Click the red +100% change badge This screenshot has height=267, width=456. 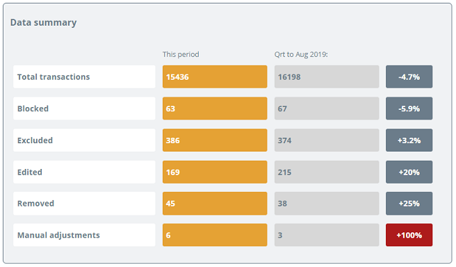pos(409,235)
